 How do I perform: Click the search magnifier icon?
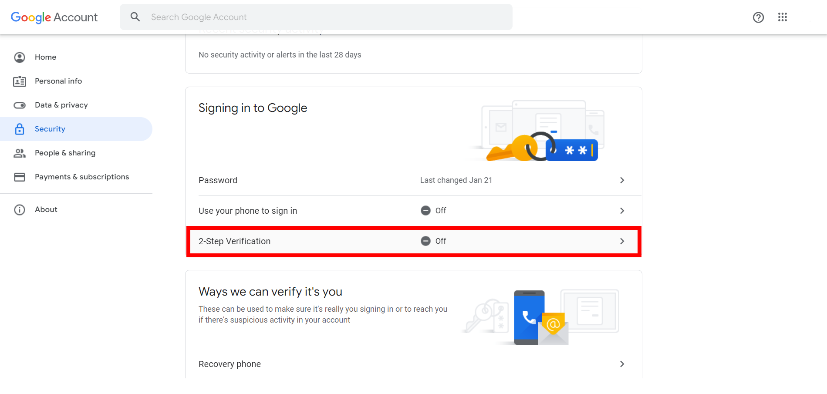point(135,17)
